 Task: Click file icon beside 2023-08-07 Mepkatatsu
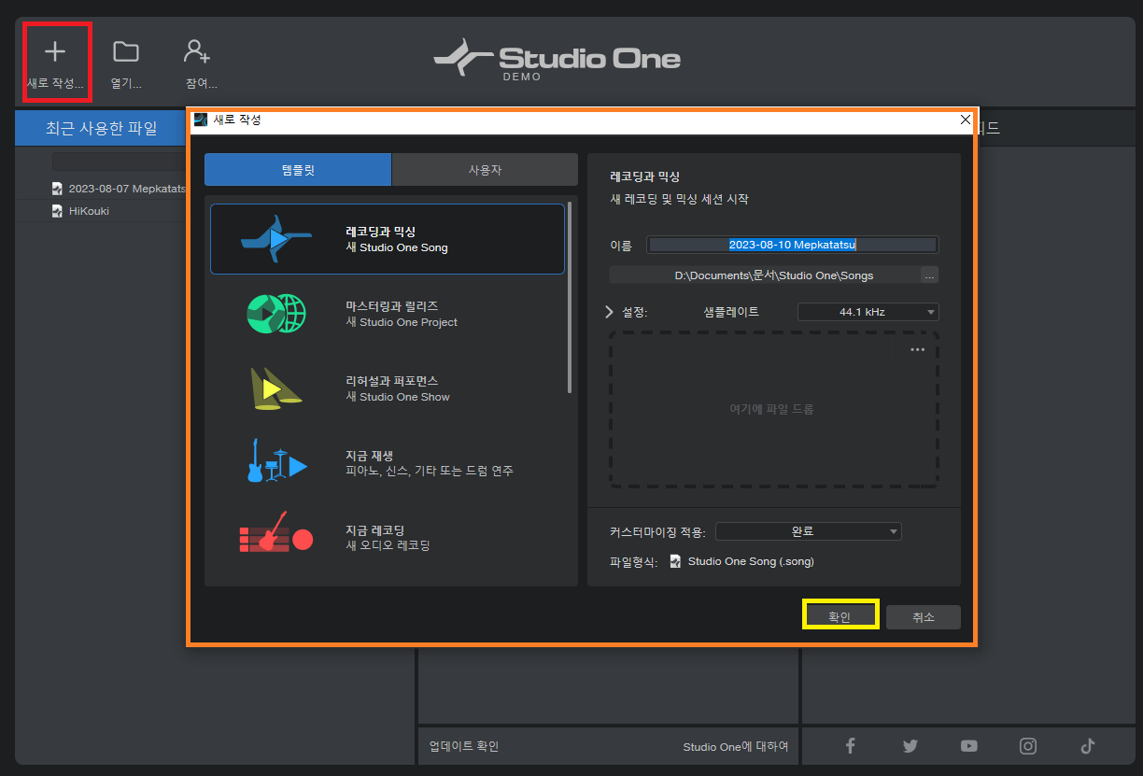click(x=57, y=189)
